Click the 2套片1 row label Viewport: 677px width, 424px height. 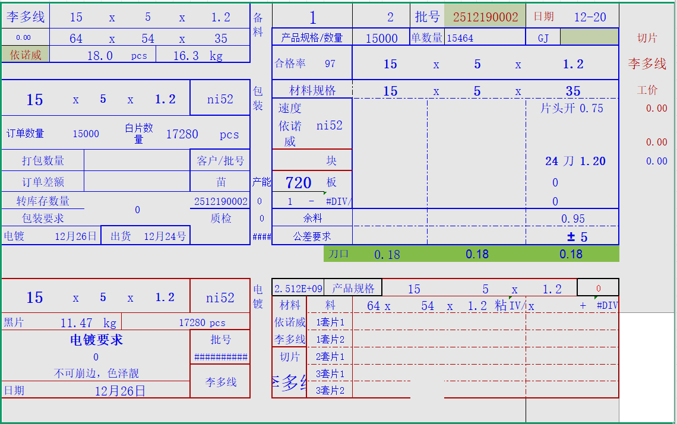pyautogui.click(x=330, y=357)
